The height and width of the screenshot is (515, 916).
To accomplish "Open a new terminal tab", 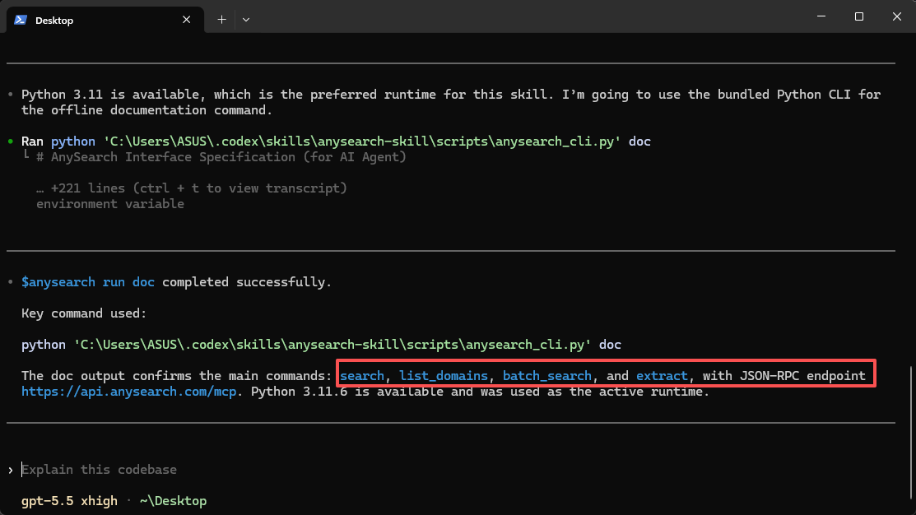I will point(221,20).
